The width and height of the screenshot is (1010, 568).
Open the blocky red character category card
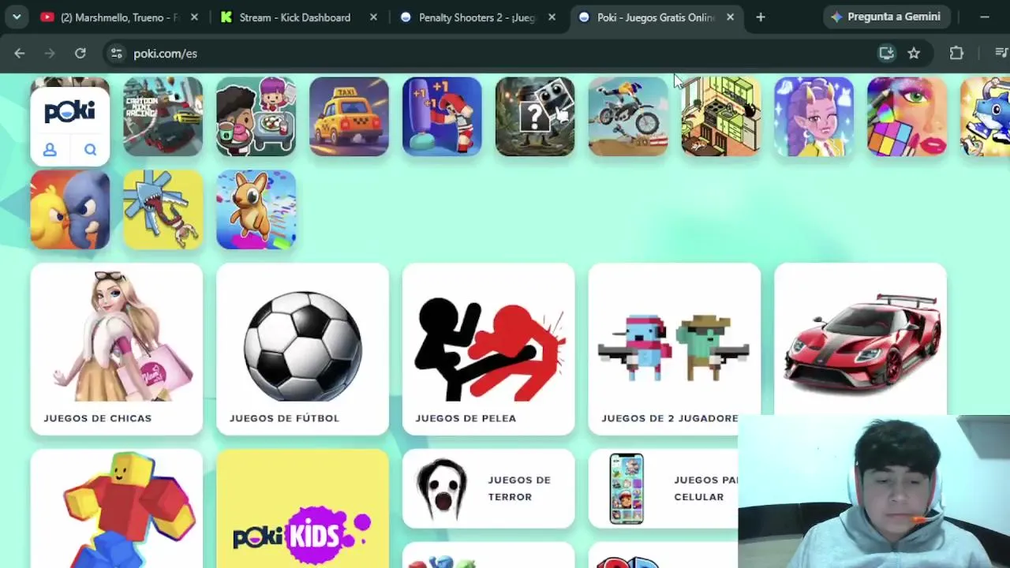pyautogui.click(x=116, y=508)
